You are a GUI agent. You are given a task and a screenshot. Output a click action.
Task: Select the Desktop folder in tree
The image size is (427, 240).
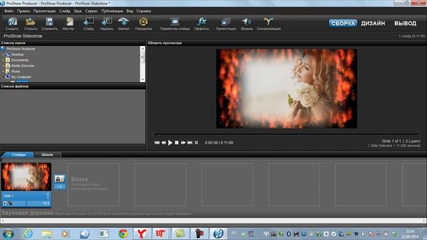click(x=17, y=55)
